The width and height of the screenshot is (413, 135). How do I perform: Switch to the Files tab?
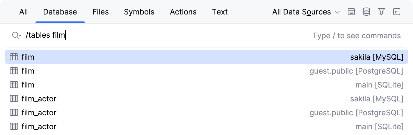point(101,12)
